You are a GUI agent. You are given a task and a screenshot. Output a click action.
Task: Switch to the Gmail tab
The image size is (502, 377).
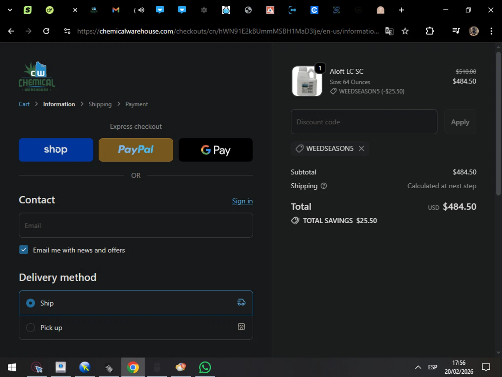[x=116, y=10]
